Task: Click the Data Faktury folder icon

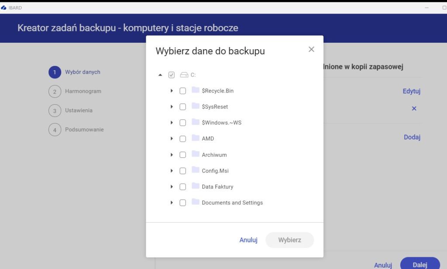Action: tap(195, 186)
